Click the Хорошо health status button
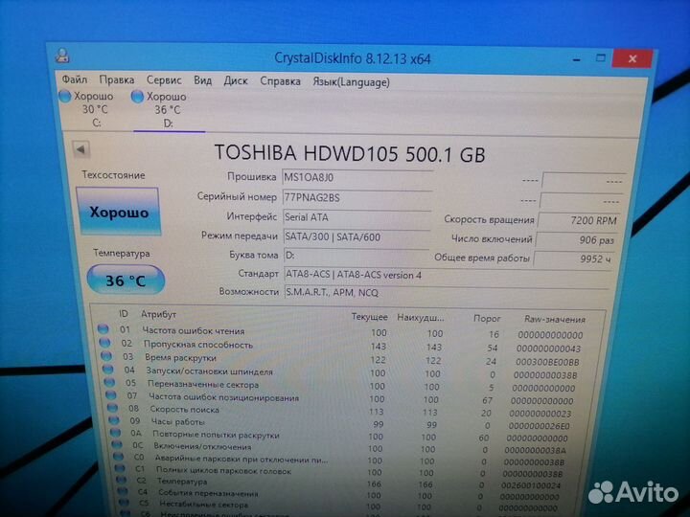 click(x=119, y=212)
